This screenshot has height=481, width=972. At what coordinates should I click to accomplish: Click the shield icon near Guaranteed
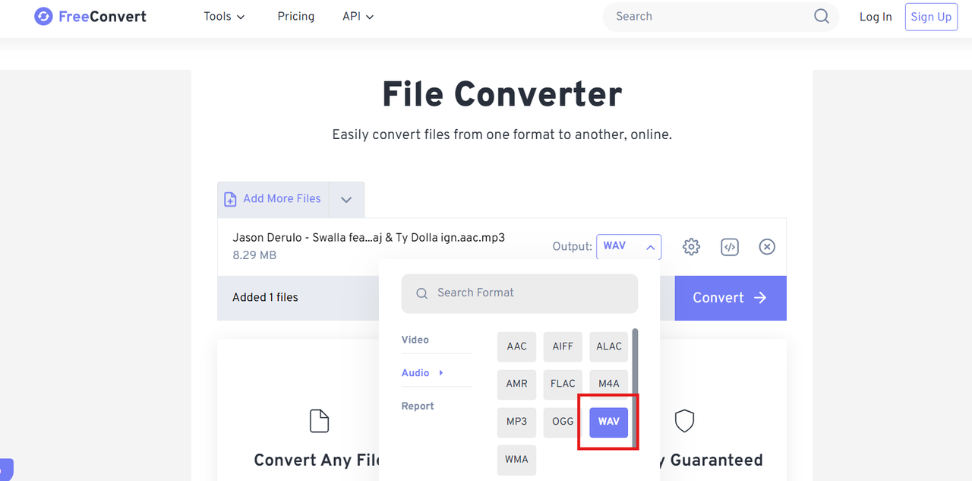[685, 421]
